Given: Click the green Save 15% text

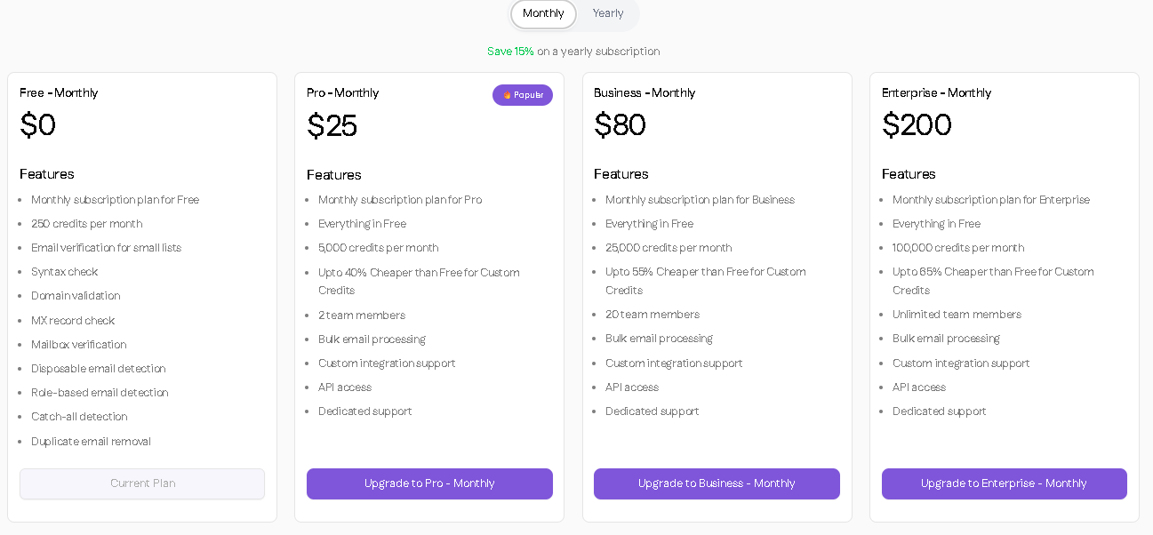Looking at the screenshot, I should [x=510, y=52].
